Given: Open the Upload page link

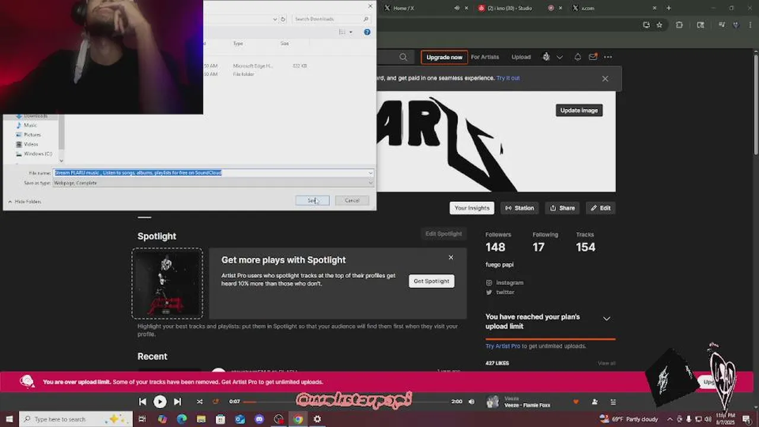Looking at the screenshot, I should click(x=521, y=58).
